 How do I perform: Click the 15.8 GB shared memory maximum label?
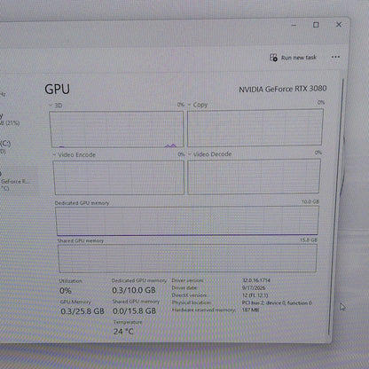click(309, 240)
